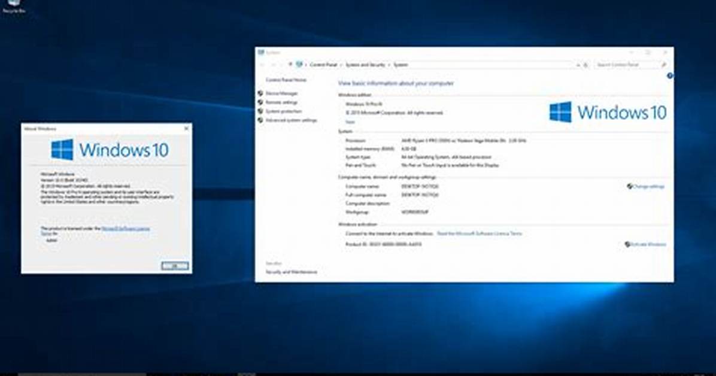Open Remote settings in System window sidebar

coord(281,102)
